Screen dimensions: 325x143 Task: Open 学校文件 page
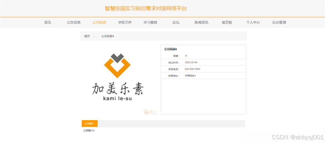pyautogui.click(x=125, y=22)
